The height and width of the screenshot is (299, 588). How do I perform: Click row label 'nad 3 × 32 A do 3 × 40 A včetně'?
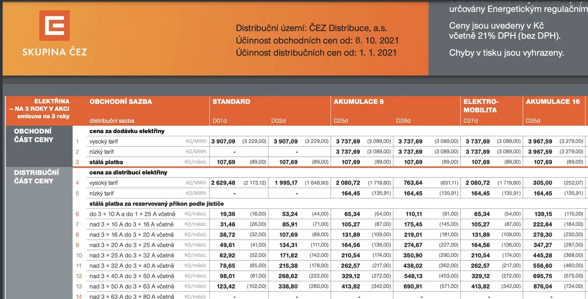click(132, 266)
